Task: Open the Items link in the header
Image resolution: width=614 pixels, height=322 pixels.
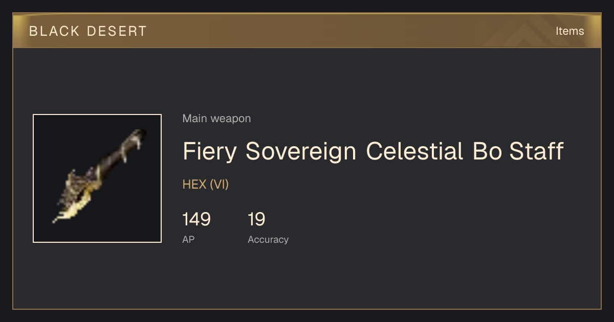Action: point(569,31)
